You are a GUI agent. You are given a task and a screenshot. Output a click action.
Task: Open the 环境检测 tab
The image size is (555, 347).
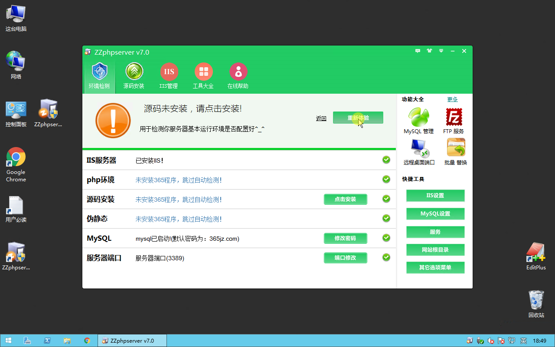click(x=99, y=76)
